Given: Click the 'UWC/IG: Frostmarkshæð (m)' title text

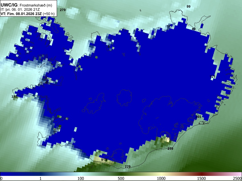Looking at the screenshot, I should click(26, 5).
